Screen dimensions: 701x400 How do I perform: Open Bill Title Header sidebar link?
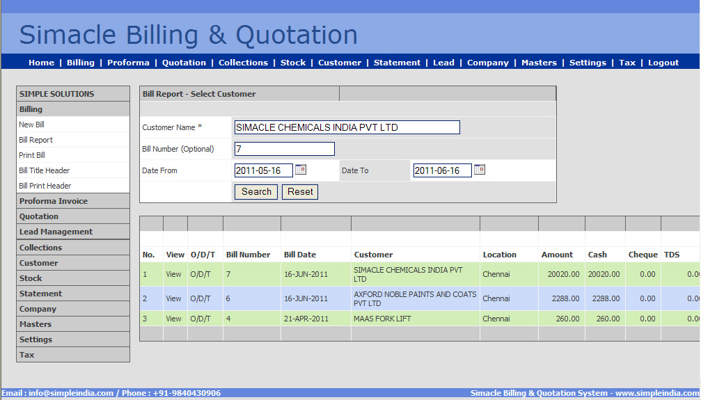[44, 170]
